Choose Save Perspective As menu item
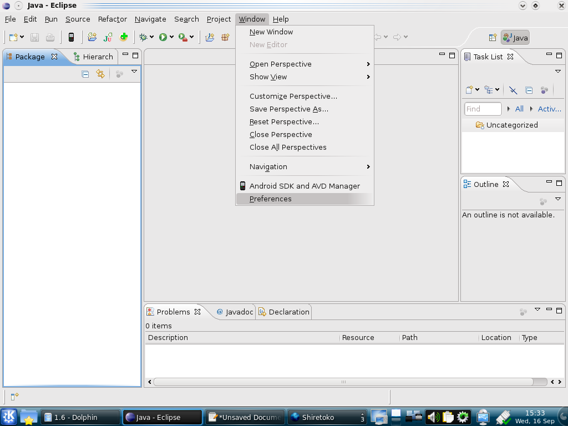The width and height of the screenshot is (568, 426). pyautogui.click(x=305, y=109)
